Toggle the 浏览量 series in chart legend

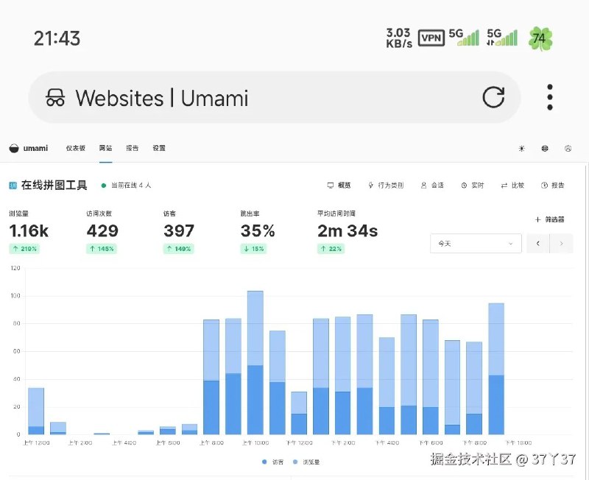point(307,462)
